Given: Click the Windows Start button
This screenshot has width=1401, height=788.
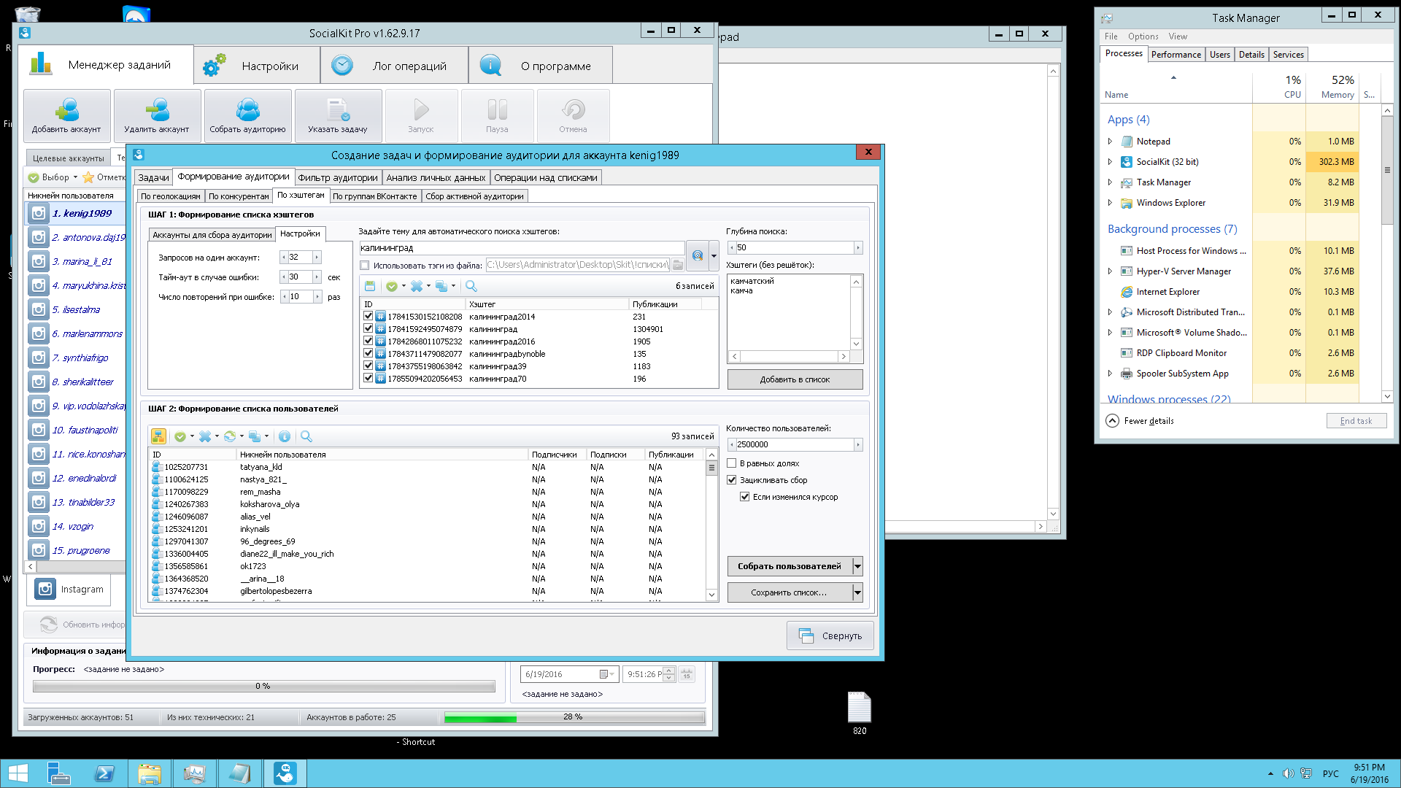Looking at the screenshot, I should point(18,773).
